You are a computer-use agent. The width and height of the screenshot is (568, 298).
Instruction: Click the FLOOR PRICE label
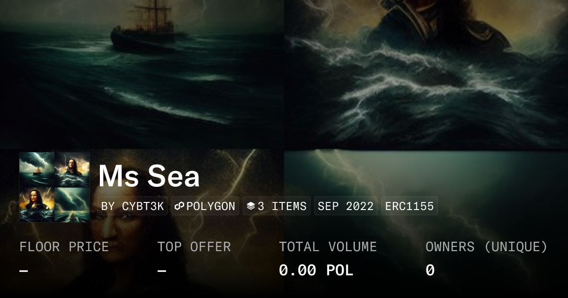(x=64, y=247)
